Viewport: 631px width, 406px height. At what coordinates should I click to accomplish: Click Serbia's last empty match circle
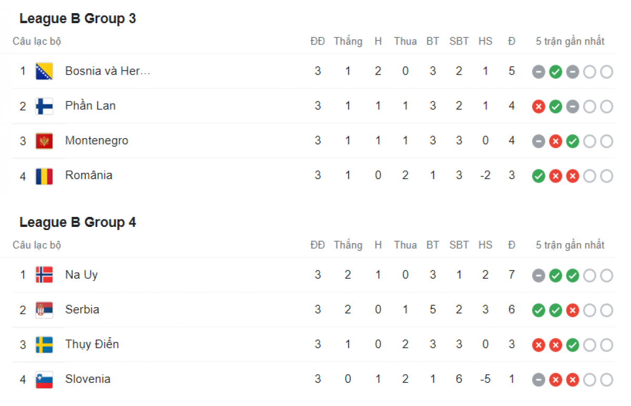[606, 310]
